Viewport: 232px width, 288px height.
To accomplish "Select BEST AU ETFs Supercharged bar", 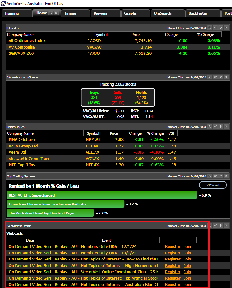I will coord(102,195).
